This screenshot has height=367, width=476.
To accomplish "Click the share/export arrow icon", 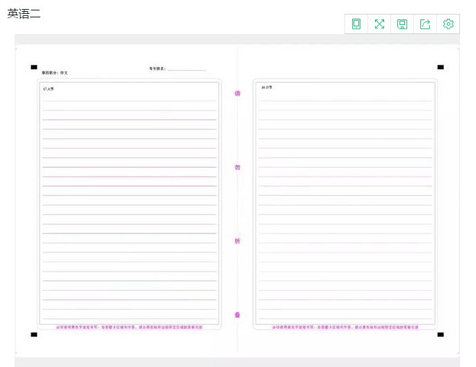I will click(x=425, y=24).
